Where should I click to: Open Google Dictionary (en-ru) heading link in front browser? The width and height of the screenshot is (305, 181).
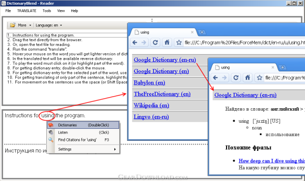click(x=245, y=95)
